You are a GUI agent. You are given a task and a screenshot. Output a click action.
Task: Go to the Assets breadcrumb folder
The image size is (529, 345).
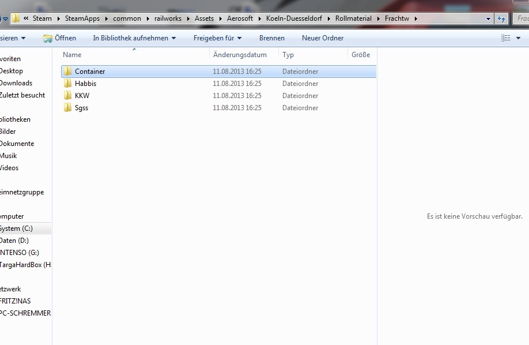[x=204, y=18]
